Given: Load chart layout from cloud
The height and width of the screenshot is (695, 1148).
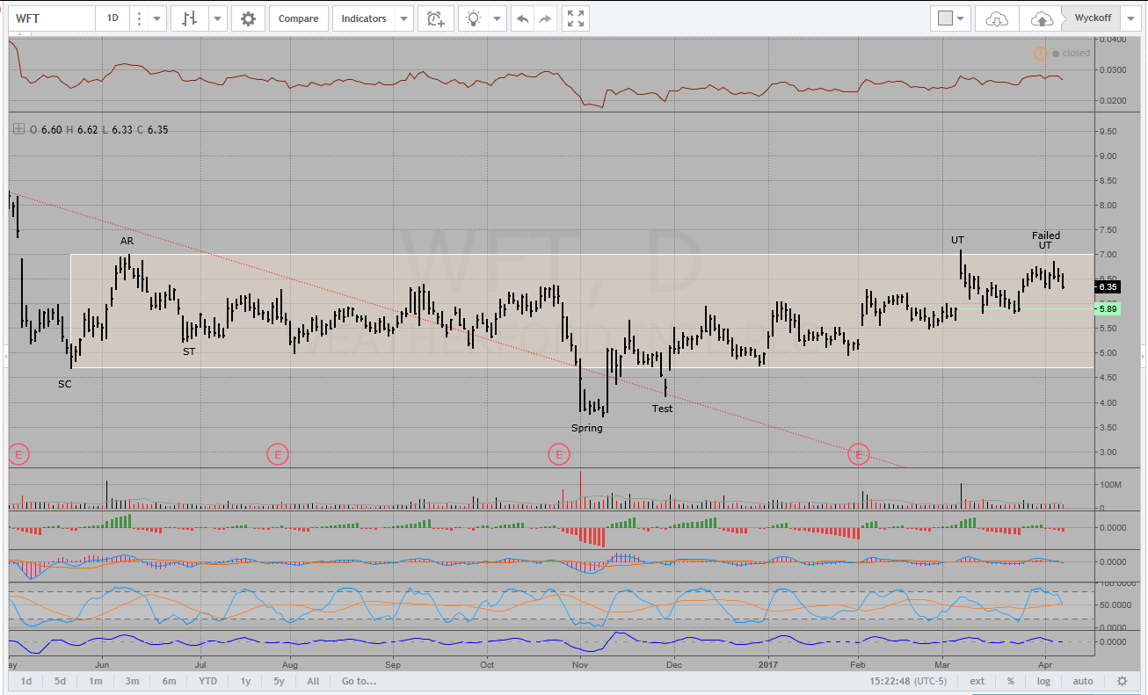Looking at the screenshot, I should coord(996,18).
